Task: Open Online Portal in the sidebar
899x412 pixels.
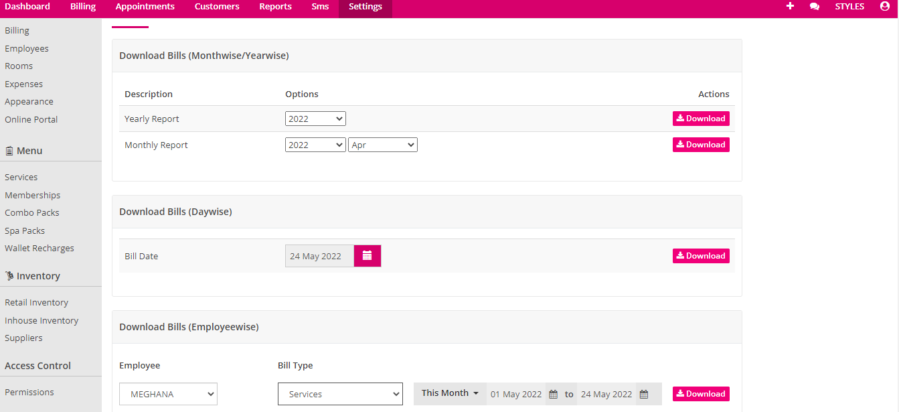Action: (x=31, y=119)
